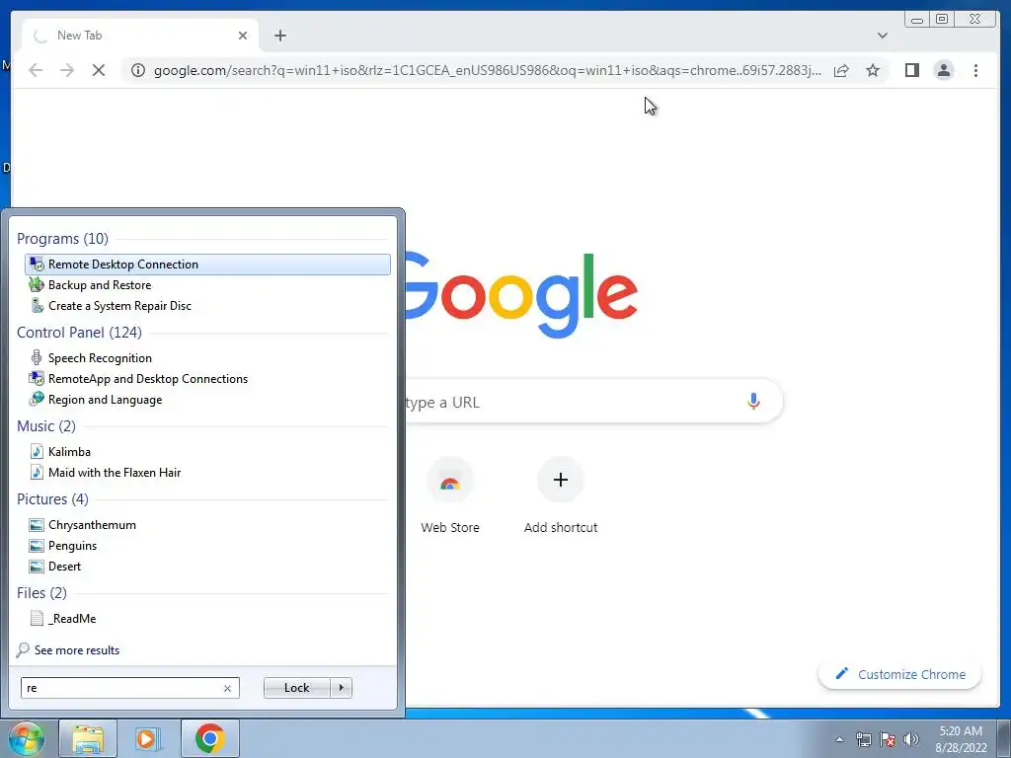Image resolution: width=1011 pixels, height=758 pixels.
Task: Open Pictures (4) results header
Action: [53, 498]
